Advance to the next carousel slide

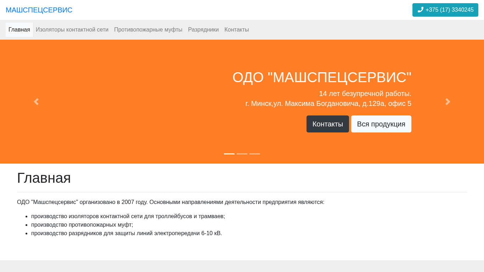(x=448, y=102)
